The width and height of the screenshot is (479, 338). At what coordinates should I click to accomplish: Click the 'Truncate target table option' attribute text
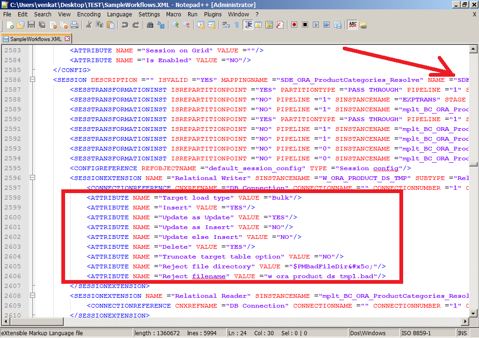pos(221,257)
